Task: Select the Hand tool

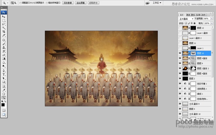Action: [4, 94]
